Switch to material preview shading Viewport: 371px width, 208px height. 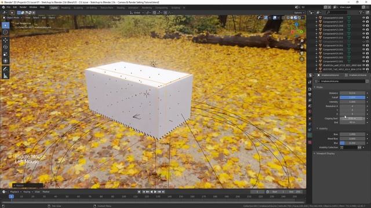coord(296,17)
